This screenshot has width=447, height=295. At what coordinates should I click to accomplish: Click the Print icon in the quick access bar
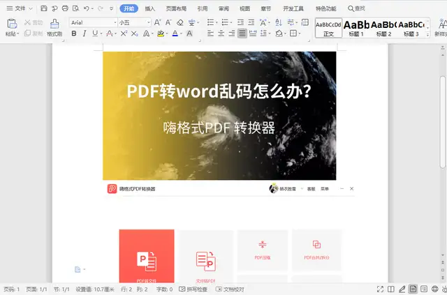(65, 8)
